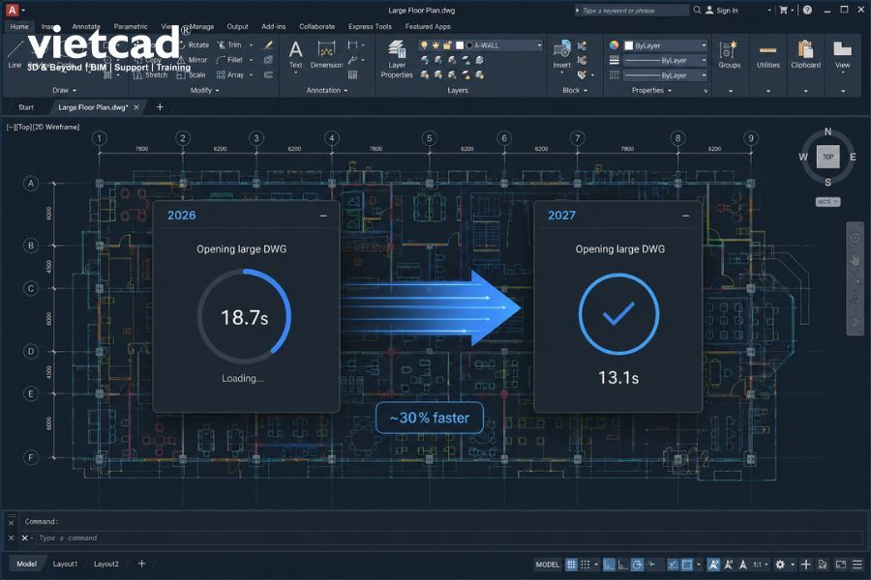Select the Trim tool
The image size is (871, 580).
230,45
